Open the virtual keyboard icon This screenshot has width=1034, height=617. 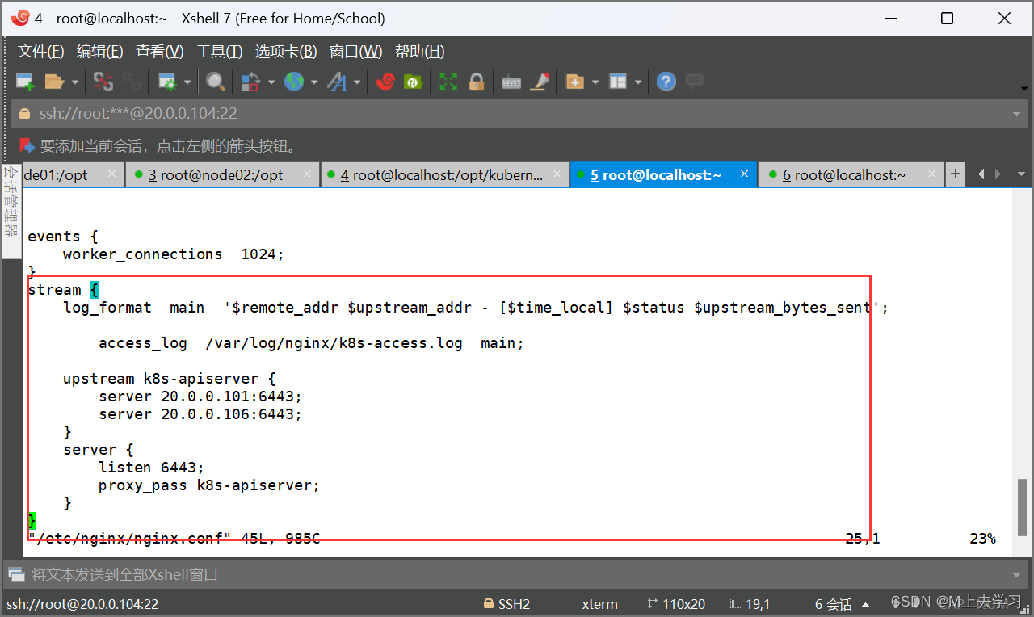point(511,82)
